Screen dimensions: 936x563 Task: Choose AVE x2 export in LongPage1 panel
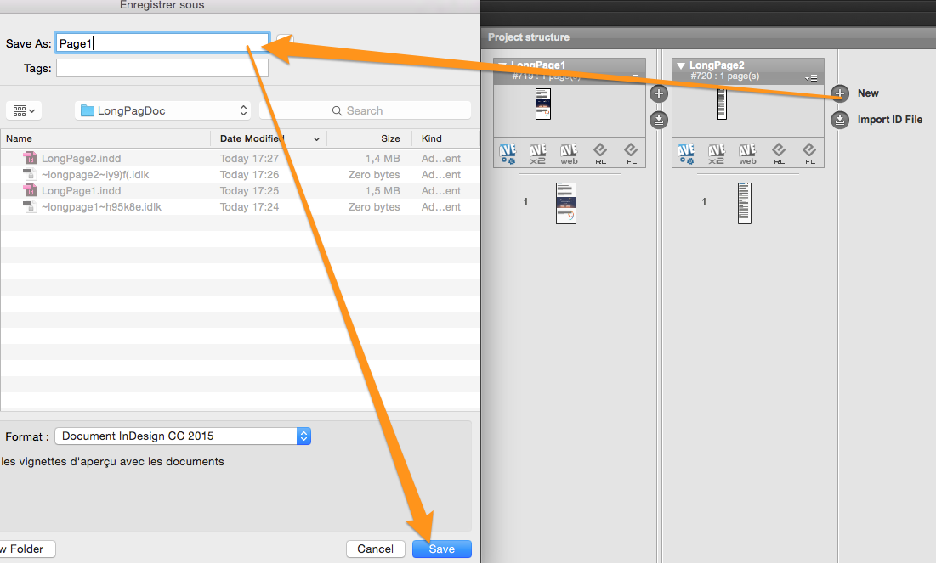pyautogui.click(x=538, y=154)
